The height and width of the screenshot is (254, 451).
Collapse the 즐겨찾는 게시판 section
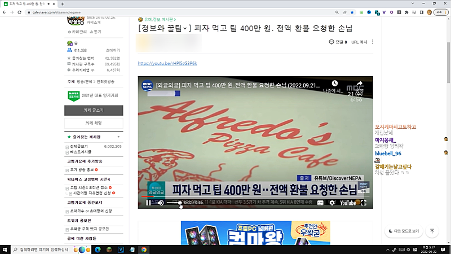pos(118,137)
